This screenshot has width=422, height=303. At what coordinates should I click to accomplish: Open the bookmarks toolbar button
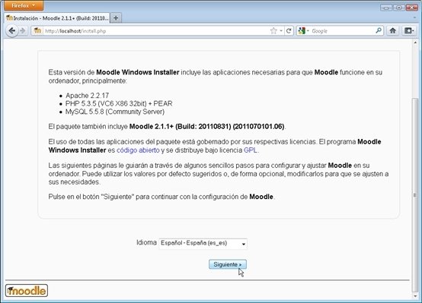tap(409, 31)
